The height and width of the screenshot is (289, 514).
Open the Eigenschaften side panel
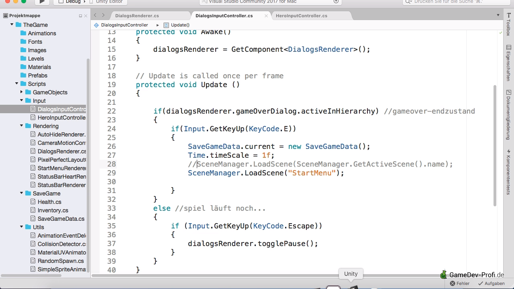click(x=508, y=63)
